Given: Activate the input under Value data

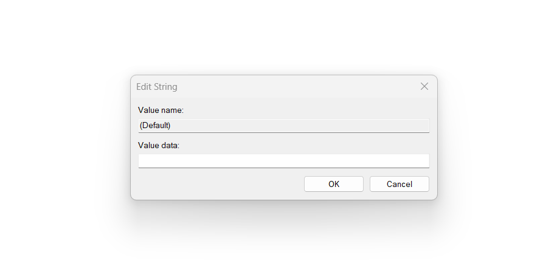Looking at the screenshot, I should 283,161.
